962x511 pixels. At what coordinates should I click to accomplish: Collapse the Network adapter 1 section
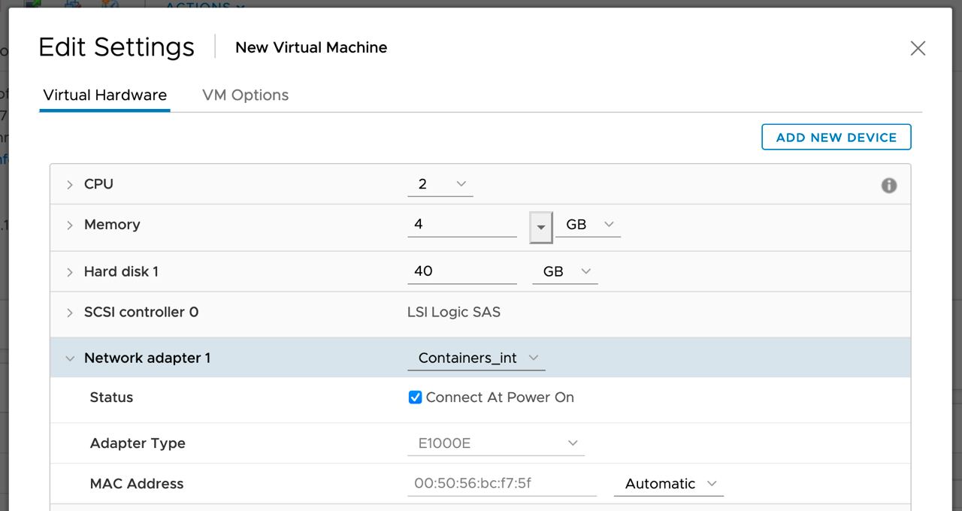tap(70, 358)
